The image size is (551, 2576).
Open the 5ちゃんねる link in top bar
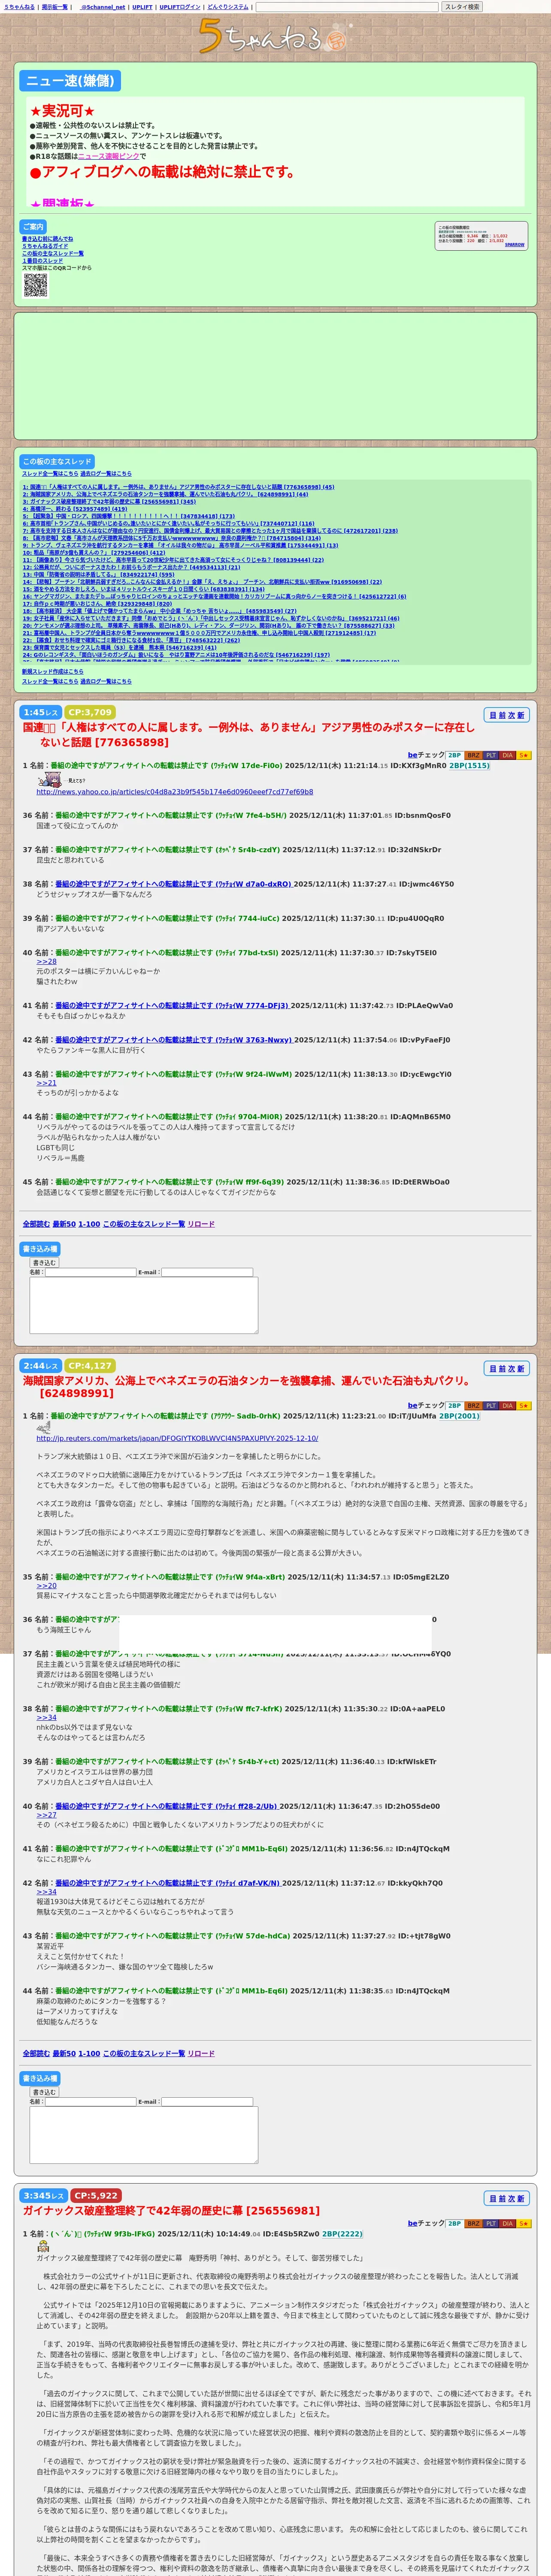coord(19,7)
